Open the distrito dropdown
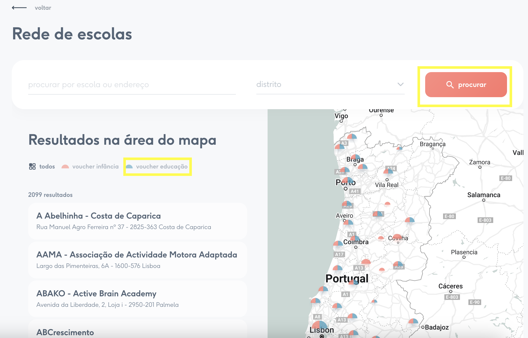This screenshot has width=528, height=338. (x=330, y=84)
